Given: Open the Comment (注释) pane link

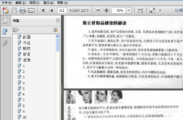Looking at the screenshot, I should point(179,10).
